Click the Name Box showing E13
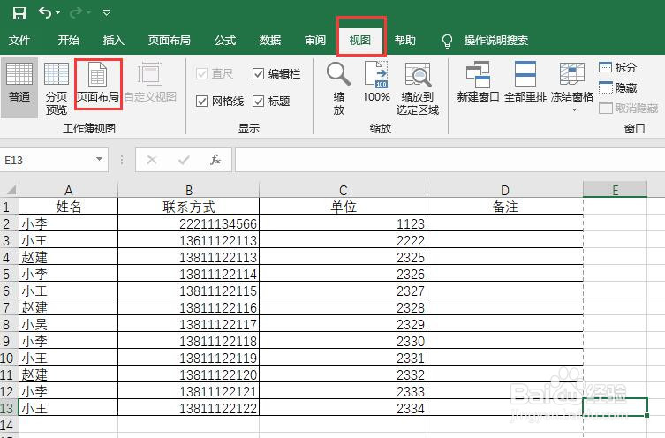665x438 pixels. coord(48,160)
